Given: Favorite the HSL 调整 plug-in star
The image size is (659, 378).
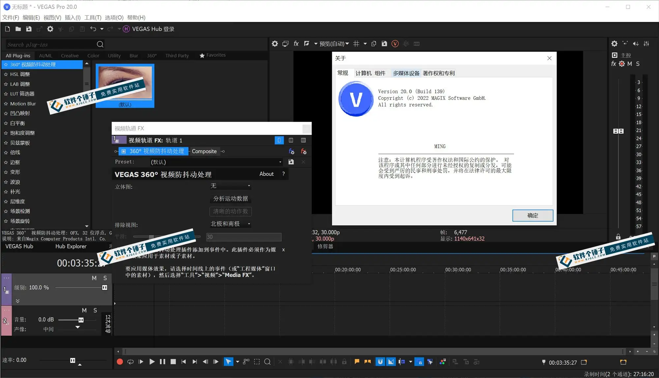Looking at the screenshot, I should 6,74.
